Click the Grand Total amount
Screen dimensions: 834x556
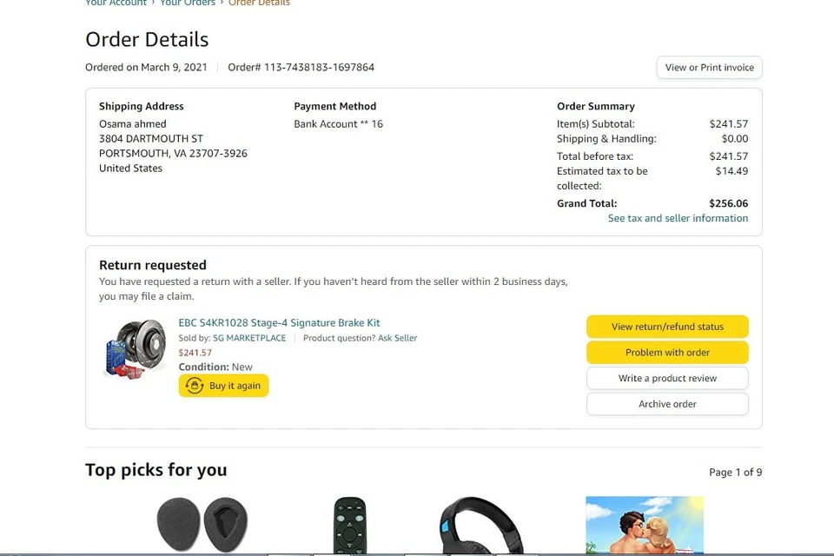pyautogui.click(x=728, y=204)
